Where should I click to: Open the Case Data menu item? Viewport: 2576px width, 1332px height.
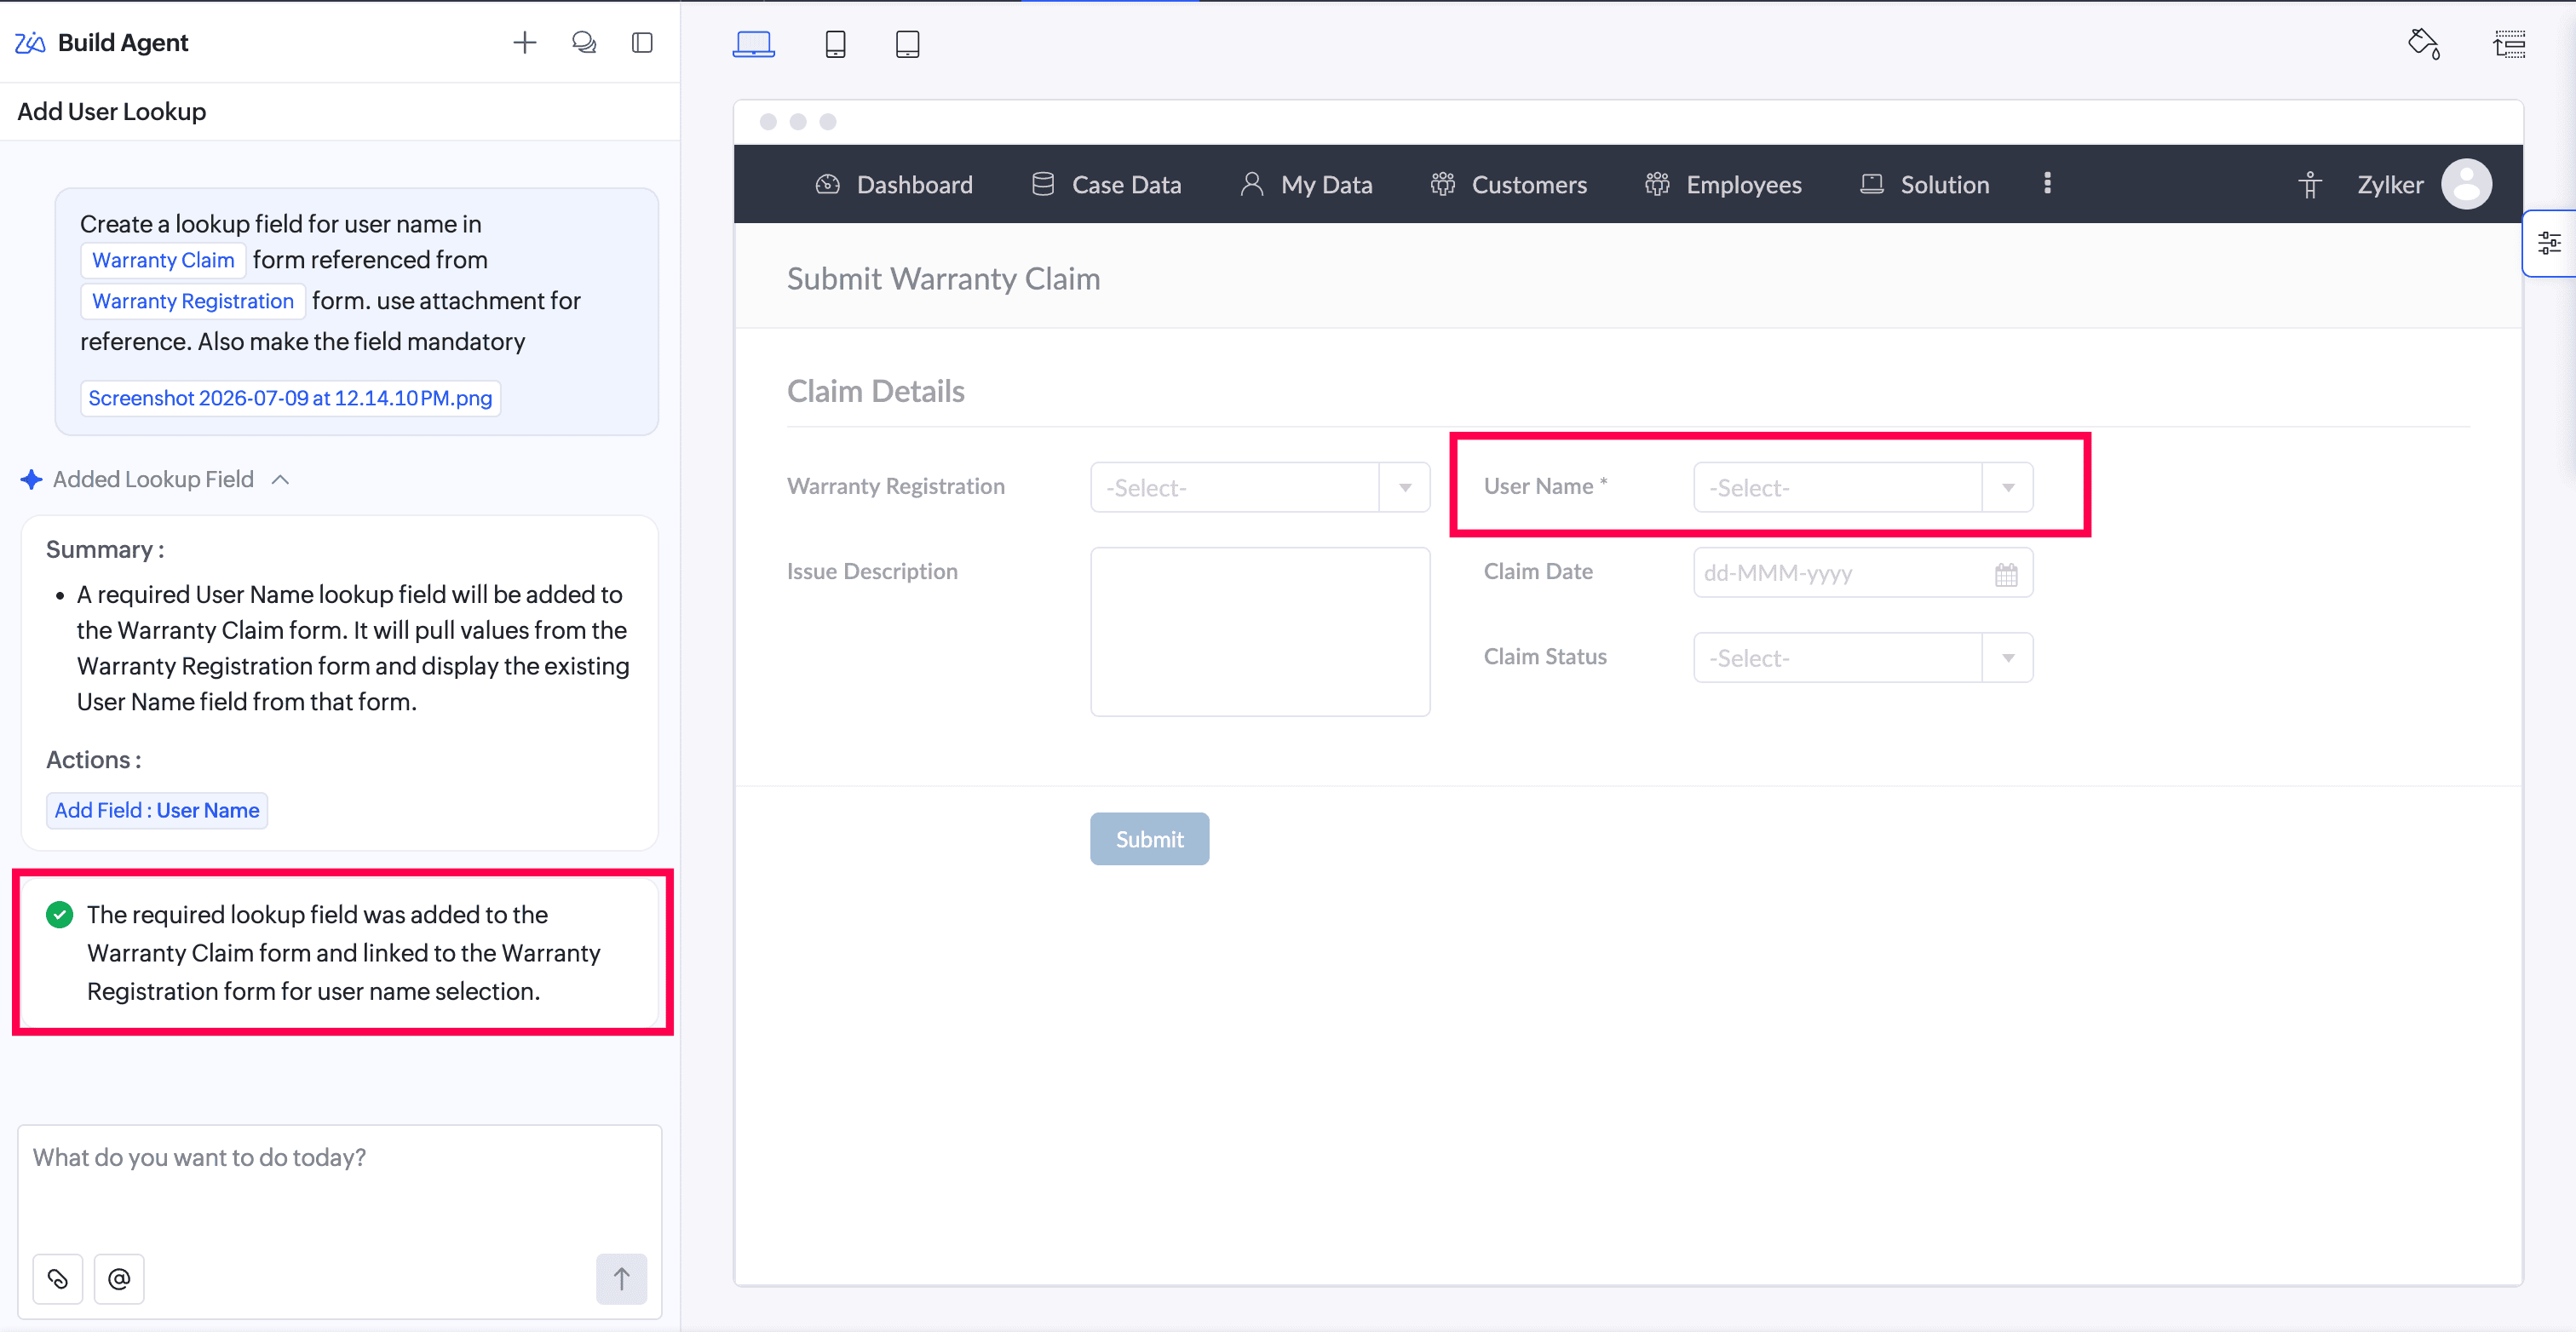1106,185
